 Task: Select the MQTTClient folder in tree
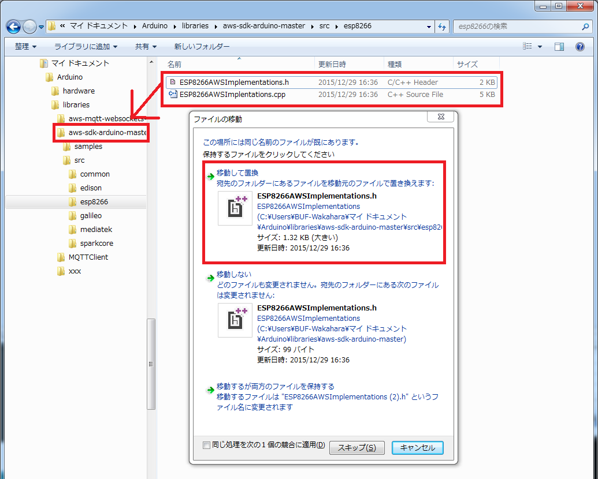88,257
